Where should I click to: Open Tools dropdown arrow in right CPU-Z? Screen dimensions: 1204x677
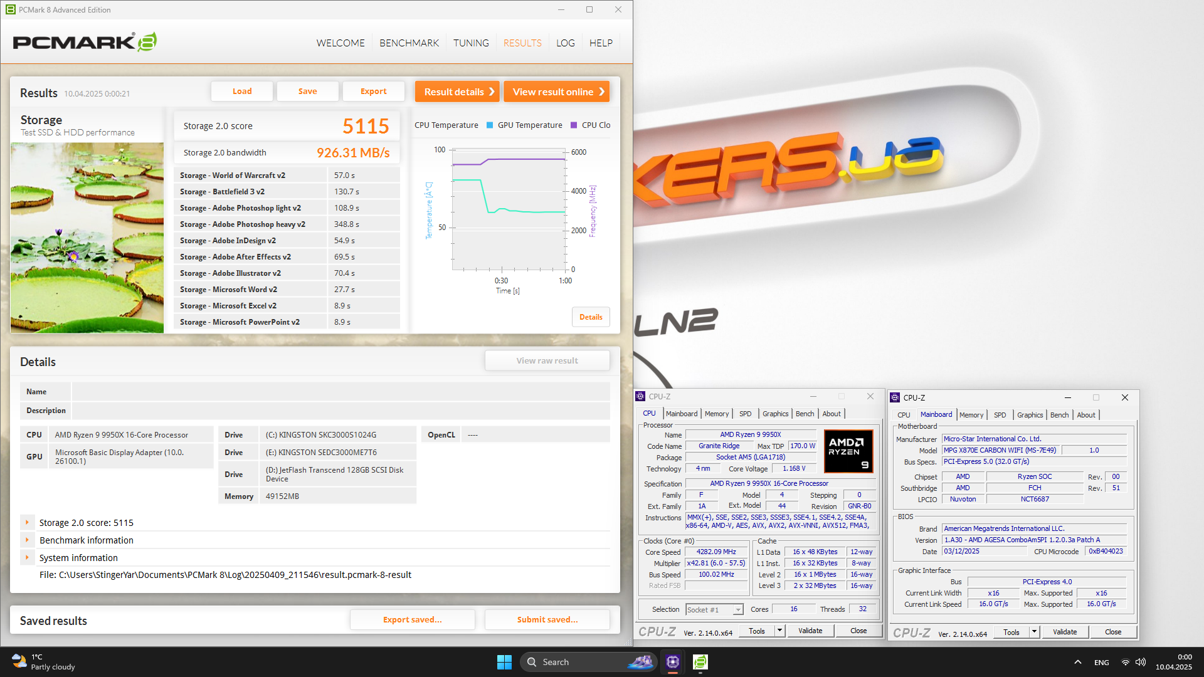pyautogui.click(x=1034, y=632)
